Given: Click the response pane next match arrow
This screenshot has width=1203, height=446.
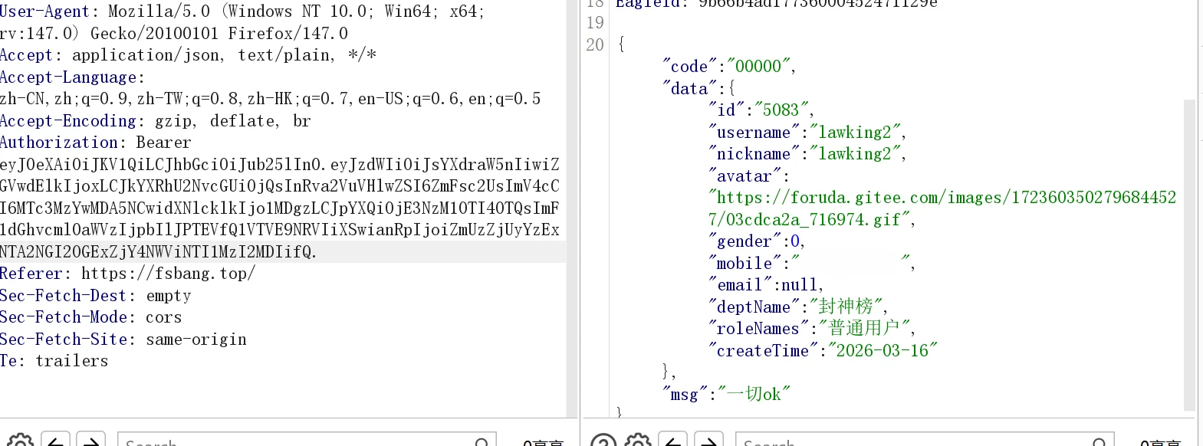Looking at the screenshot, I should point(709,441).
